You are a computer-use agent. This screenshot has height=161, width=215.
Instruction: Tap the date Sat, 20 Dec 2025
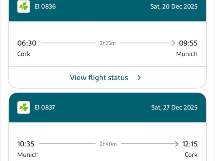coord(174,7)
